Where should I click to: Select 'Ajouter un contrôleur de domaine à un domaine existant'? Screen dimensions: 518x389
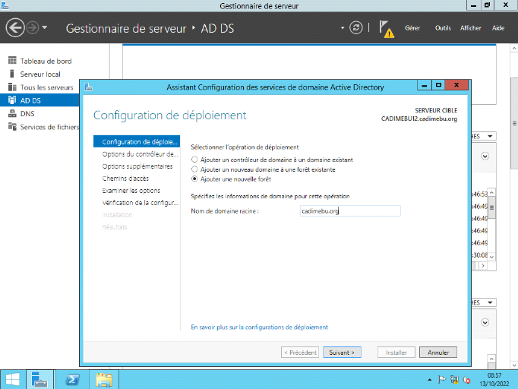click(194, 160)
